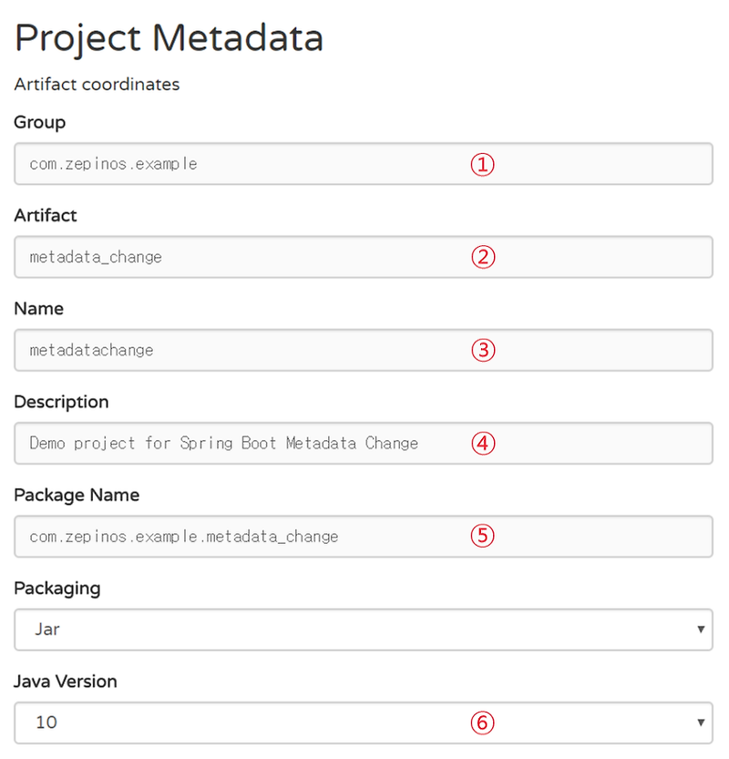Click the circled 3 marker in Name field
The width and height of the screenshot is (729, 759).
pyautogui.click(x=482, y=350)
